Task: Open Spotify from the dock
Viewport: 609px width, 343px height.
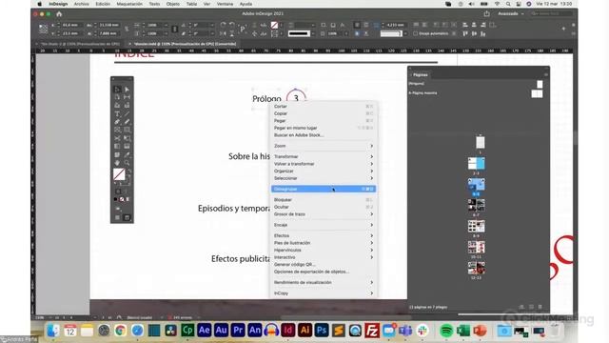Action: pos(446,331)
